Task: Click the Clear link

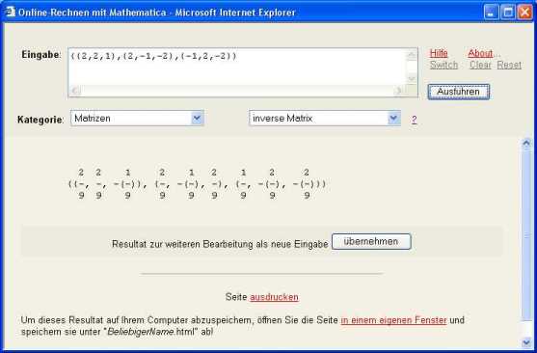Action: [x=480, y=65]
